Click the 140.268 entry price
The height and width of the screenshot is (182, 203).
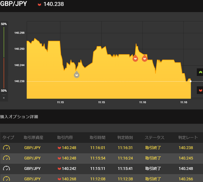pyautogui.click(x=69, y=179)
